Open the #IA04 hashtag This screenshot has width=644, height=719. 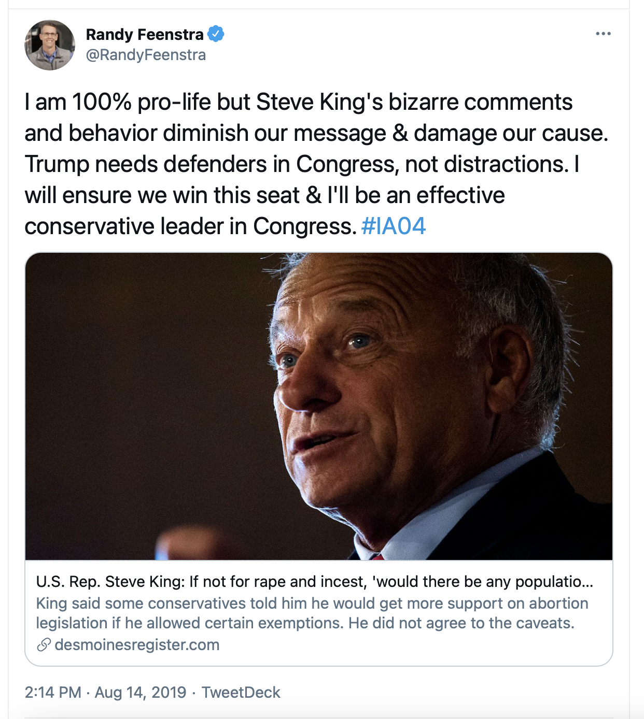[x=394, y=226]
